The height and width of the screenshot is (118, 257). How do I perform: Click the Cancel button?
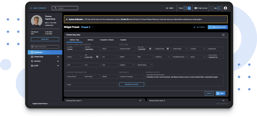pos(209,93)
